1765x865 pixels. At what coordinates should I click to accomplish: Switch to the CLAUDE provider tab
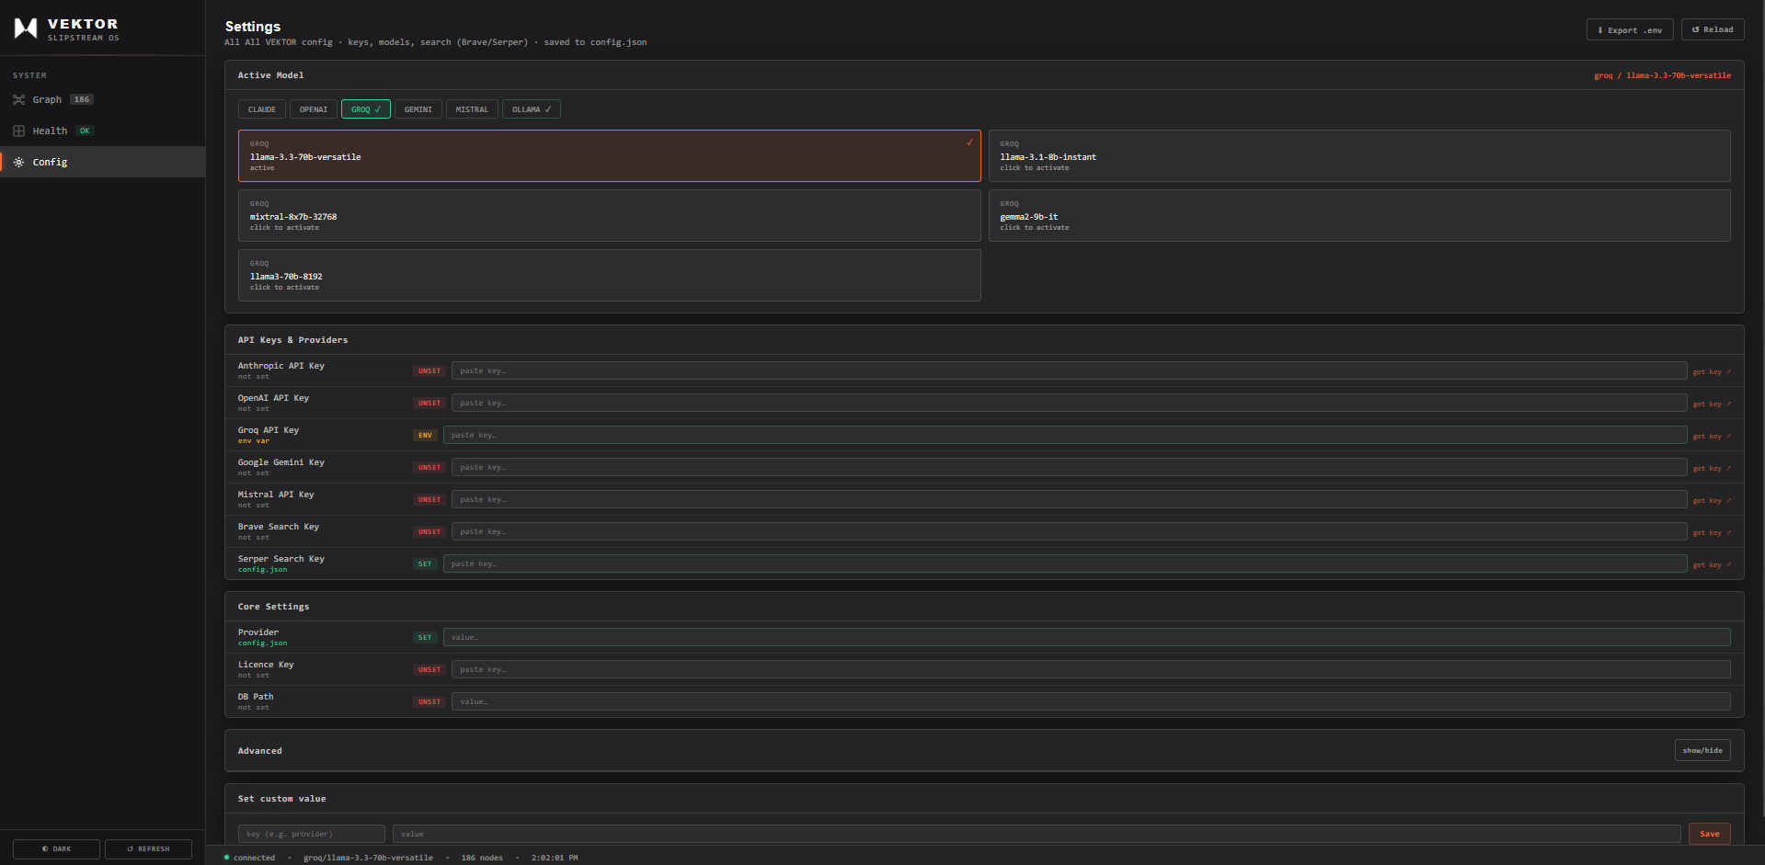(261, 108)
